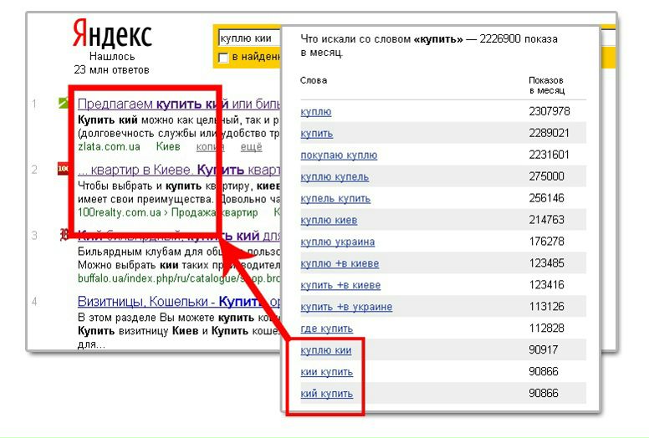This screenshot has width=649, height=438.
Task: Open 'покупаю куплю' keyword link
Action: pyautogui.click(x=338, y=155)
